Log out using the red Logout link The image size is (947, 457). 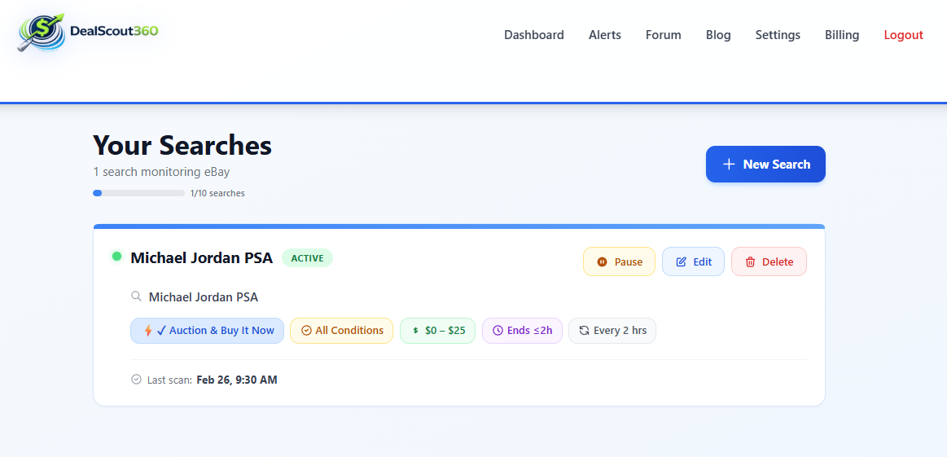(903, 35)
